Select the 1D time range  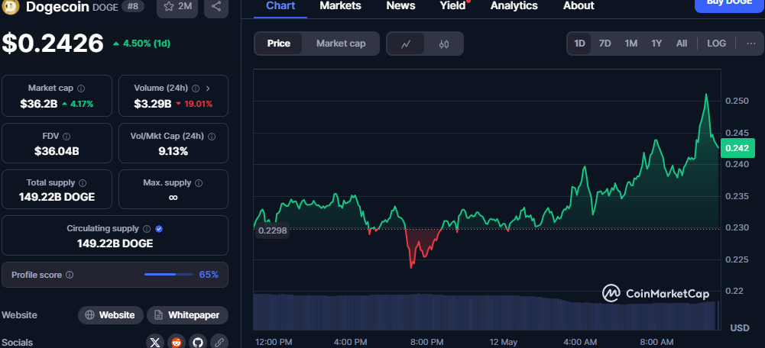[579, 43]
